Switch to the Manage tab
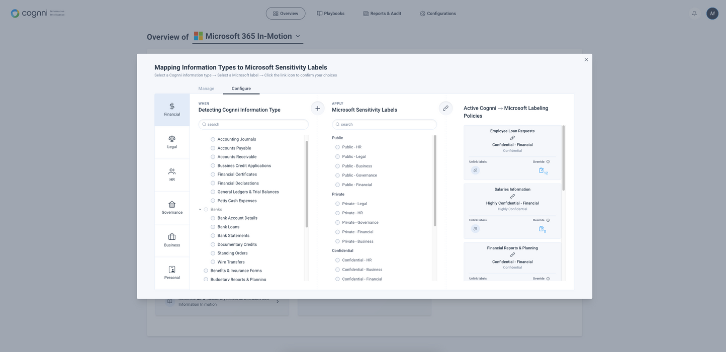The height and width of the screenshot is (352, 726). click(206, 89)
